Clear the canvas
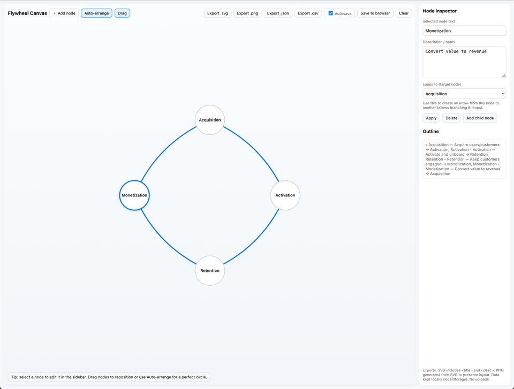The height and width of the screenshot is (389, 514). click(x=404, y=13)
